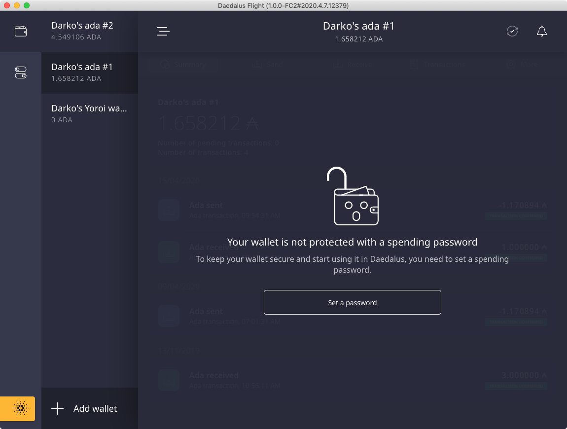Select Darko's Yoroi wallet

(x=90, y=113)
